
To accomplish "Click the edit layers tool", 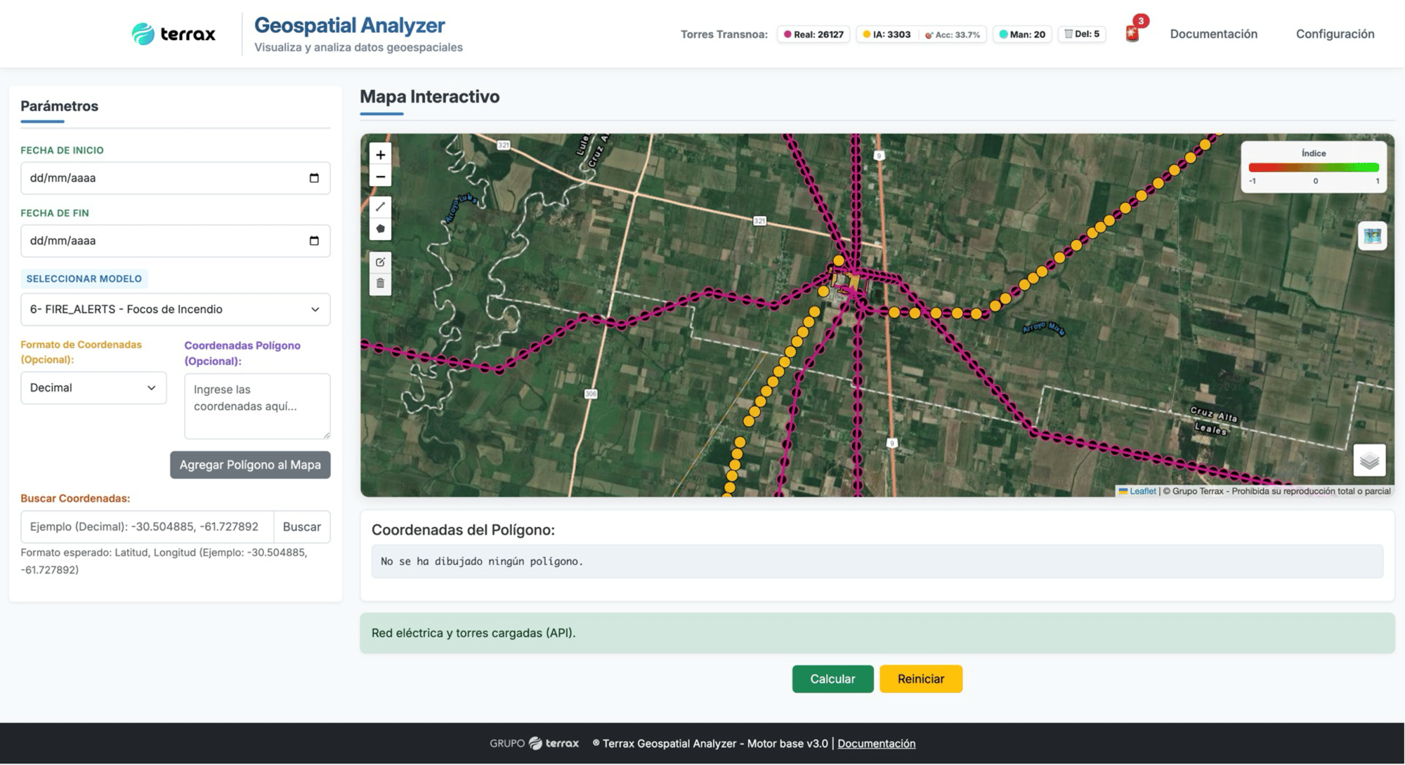I will tap(380, 262).
